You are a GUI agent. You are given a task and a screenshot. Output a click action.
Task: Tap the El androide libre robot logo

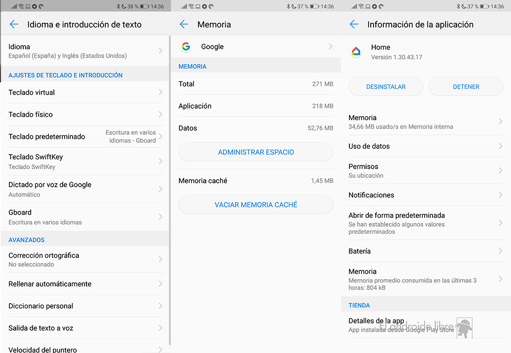[x=464, y=327]
